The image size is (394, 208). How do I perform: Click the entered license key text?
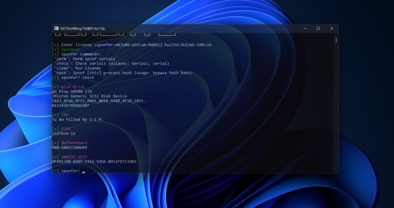154,45
